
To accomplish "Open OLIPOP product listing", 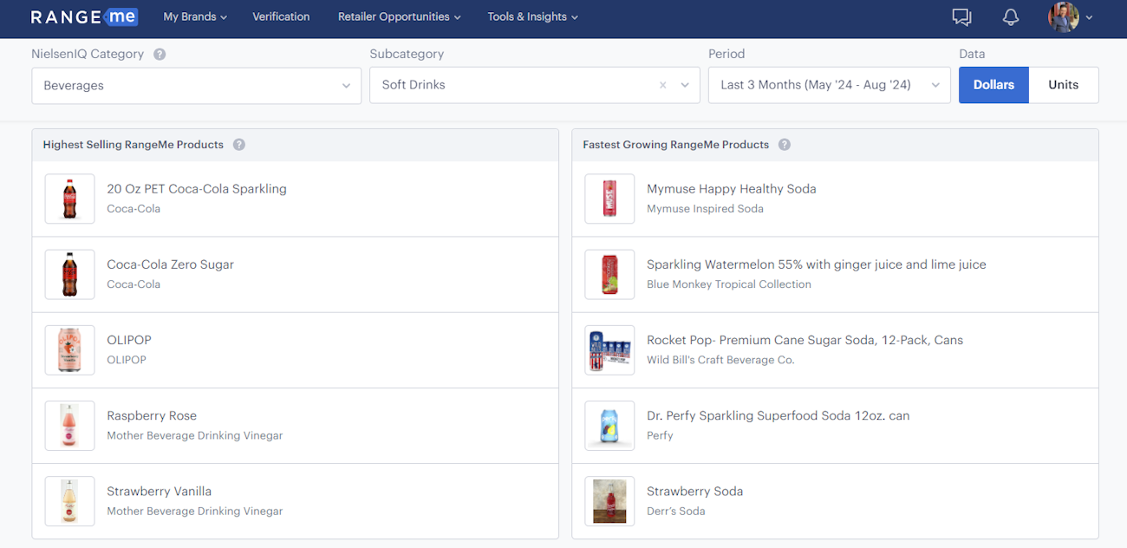I will tap(129, 340).
